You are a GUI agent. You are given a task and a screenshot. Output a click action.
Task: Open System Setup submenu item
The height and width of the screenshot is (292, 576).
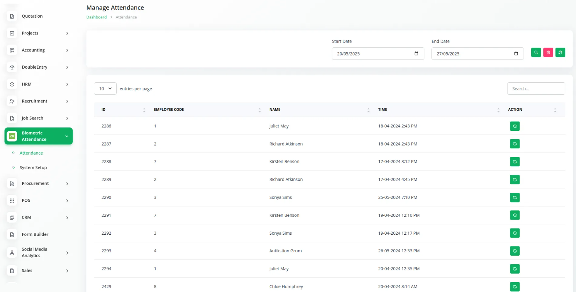tap(33, 168)
